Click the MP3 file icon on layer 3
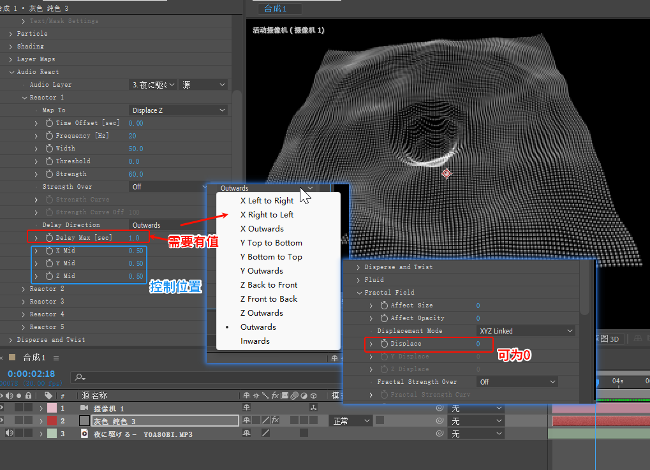650x470 pixels. [x=84, y=434]
